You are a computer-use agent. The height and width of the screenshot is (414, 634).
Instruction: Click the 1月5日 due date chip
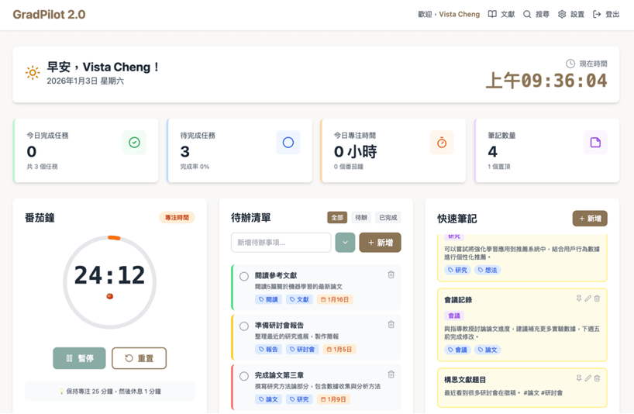pyautogui.click(x=339, y=350)
